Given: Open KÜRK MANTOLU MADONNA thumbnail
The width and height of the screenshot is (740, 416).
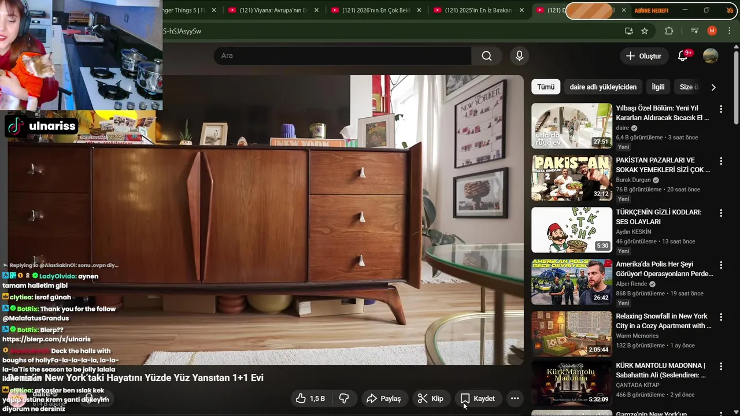Looking at the screenshot, I should click(x=572, y=383).
